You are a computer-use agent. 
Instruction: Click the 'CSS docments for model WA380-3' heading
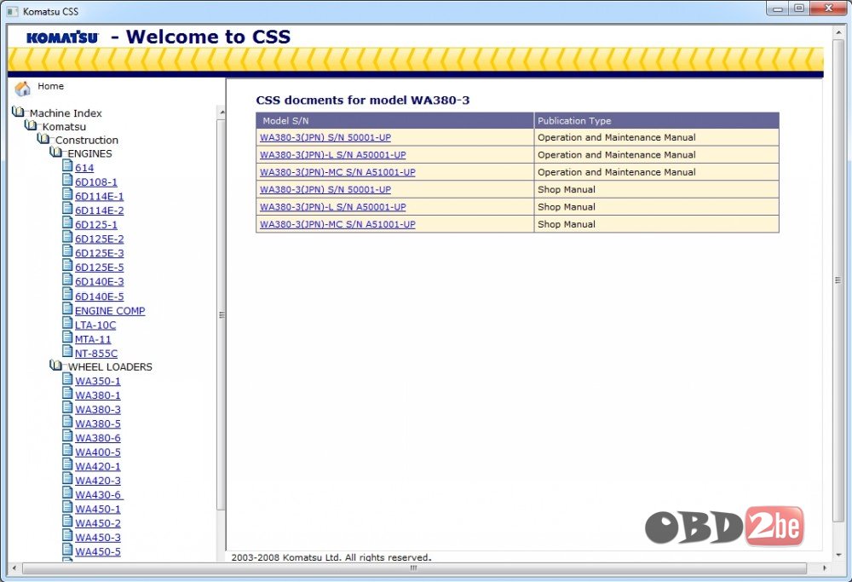tap(363, 100)
